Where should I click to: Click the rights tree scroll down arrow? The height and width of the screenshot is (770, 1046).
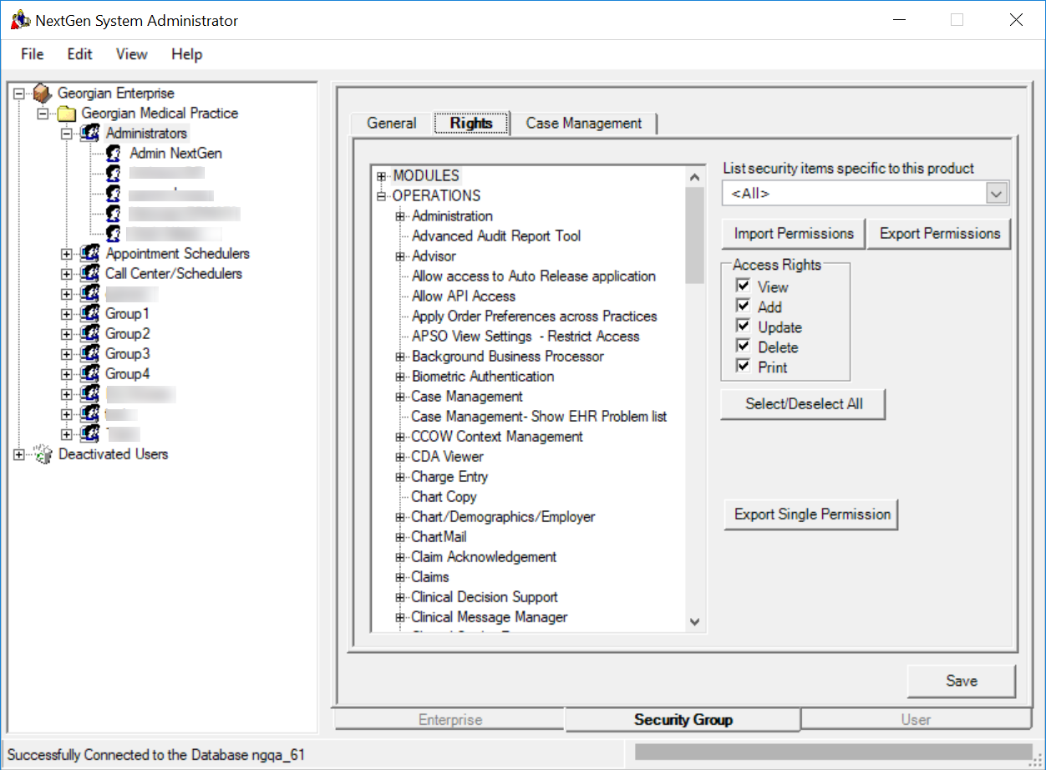(x=694, y=622)
